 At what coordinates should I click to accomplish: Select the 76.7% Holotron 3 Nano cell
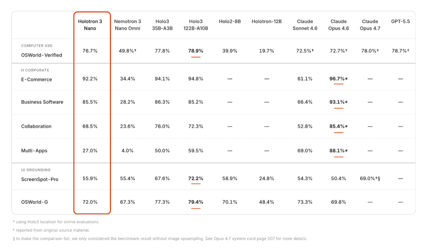tap(90, 51)
